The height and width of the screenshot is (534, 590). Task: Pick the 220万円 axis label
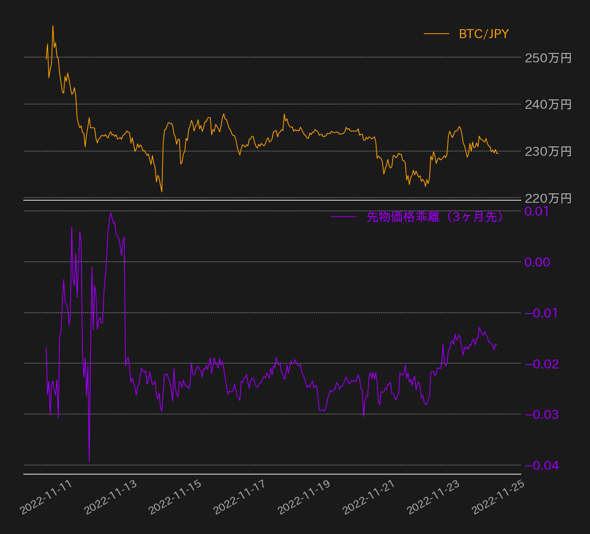pos(548,198)
